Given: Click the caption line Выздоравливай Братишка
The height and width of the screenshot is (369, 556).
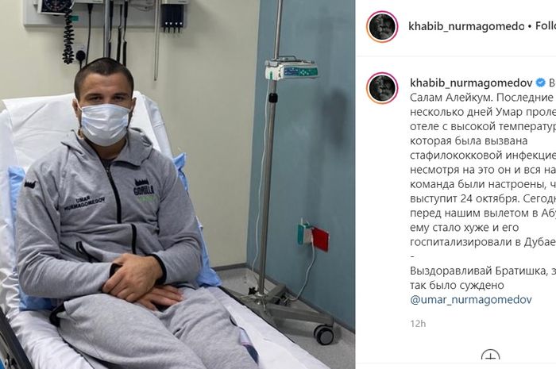Looking at the screenshot, I should 483,271.
